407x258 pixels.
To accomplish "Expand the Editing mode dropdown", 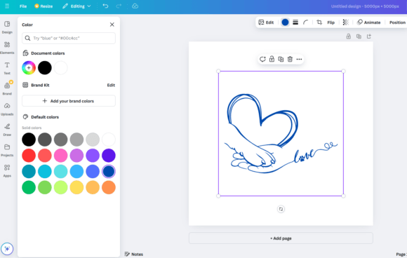I will coord(76,6).
